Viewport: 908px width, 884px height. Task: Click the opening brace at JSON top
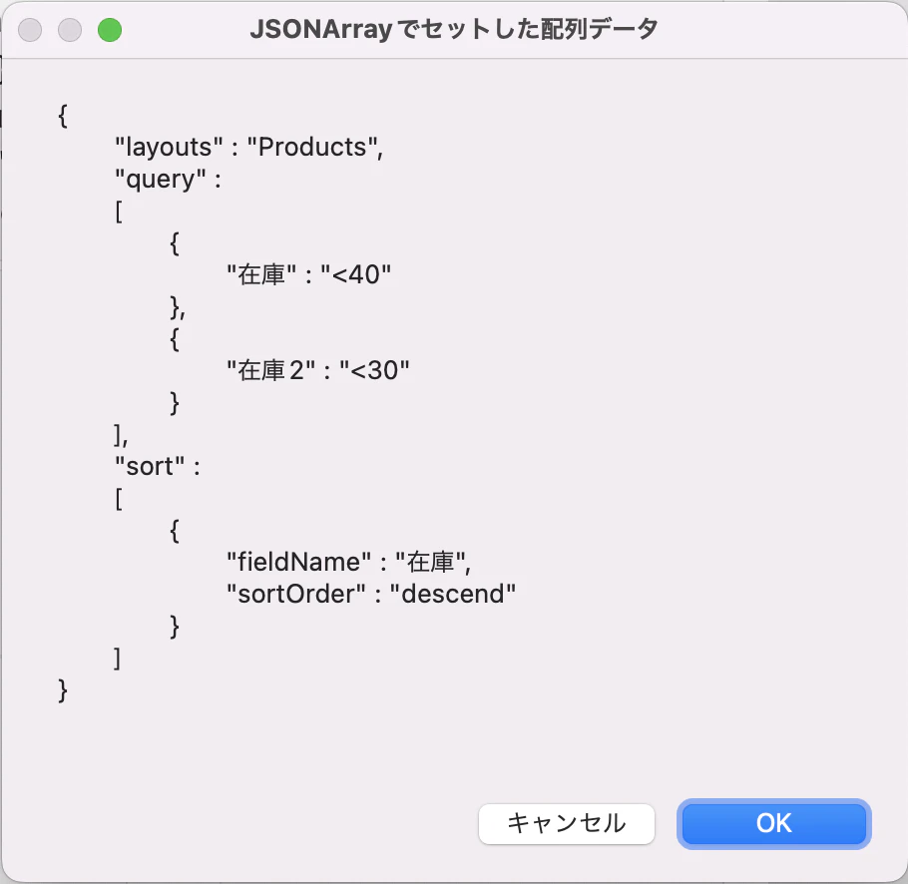pos(63,116)
